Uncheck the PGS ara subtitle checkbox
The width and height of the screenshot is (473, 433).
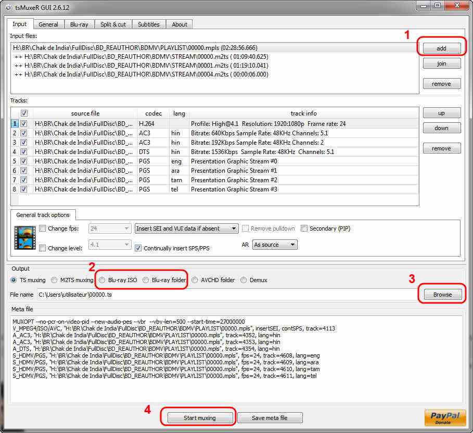(23, 171)
